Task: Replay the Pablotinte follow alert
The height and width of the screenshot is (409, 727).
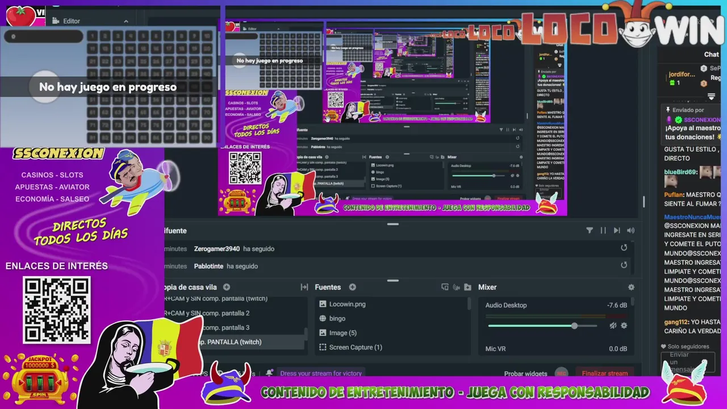Action: click(x=624, y=265)
